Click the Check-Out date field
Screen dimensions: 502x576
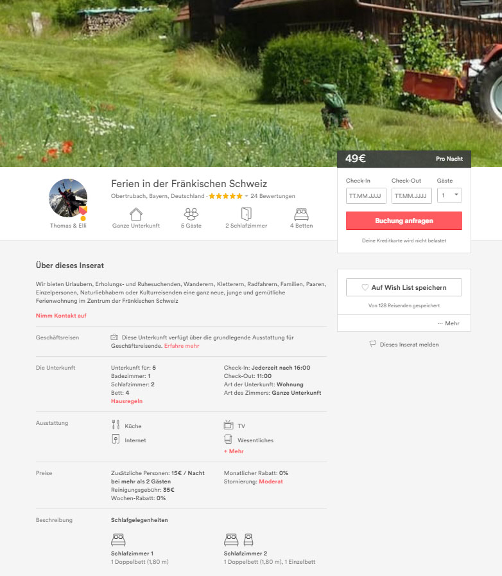[x=411, y=195]
